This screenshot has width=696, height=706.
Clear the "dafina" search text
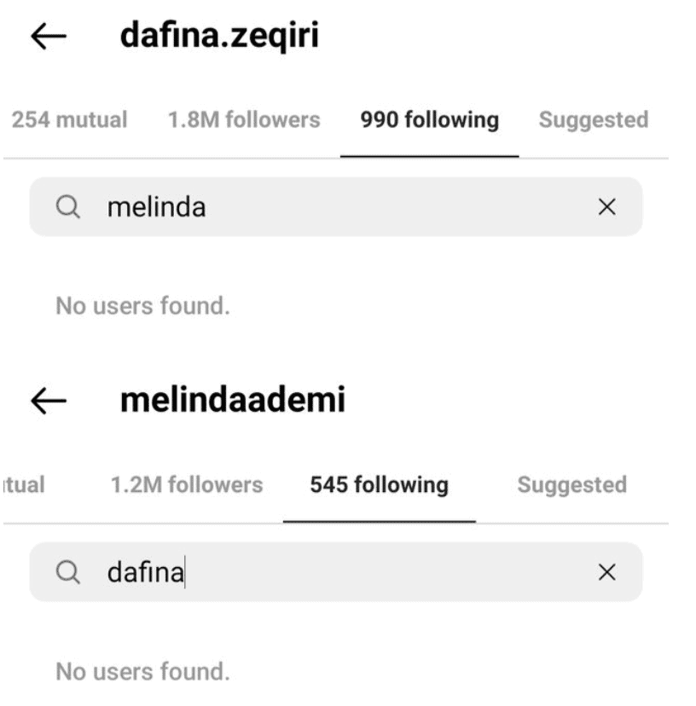tap(606, 572)
